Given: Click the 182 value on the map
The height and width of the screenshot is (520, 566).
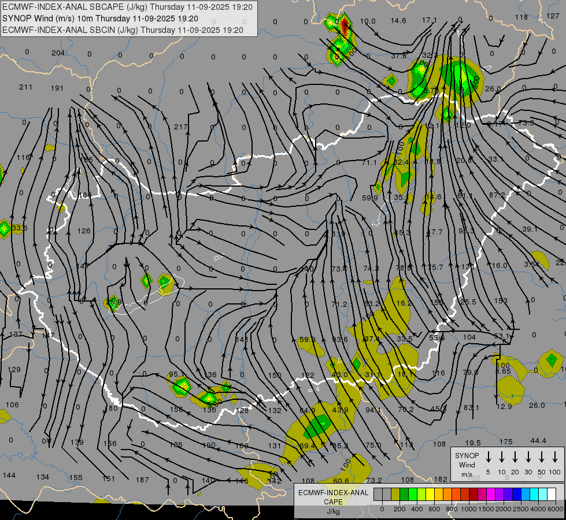Looking at the screenshot, I should coord(441,479).
